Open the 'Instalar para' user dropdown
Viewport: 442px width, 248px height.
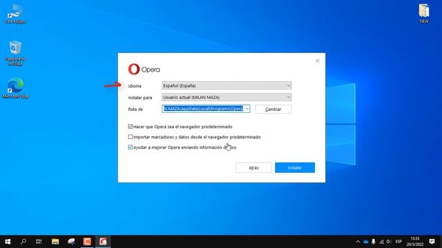(x=227, y=97)
